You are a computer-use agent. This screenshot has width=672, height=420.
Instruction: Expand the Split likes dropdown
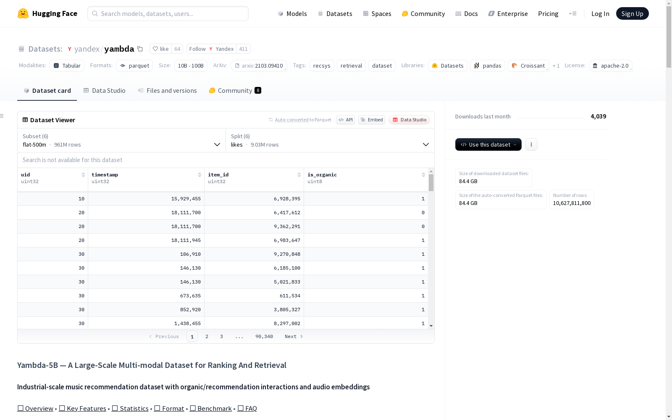[x=330, y=140]
